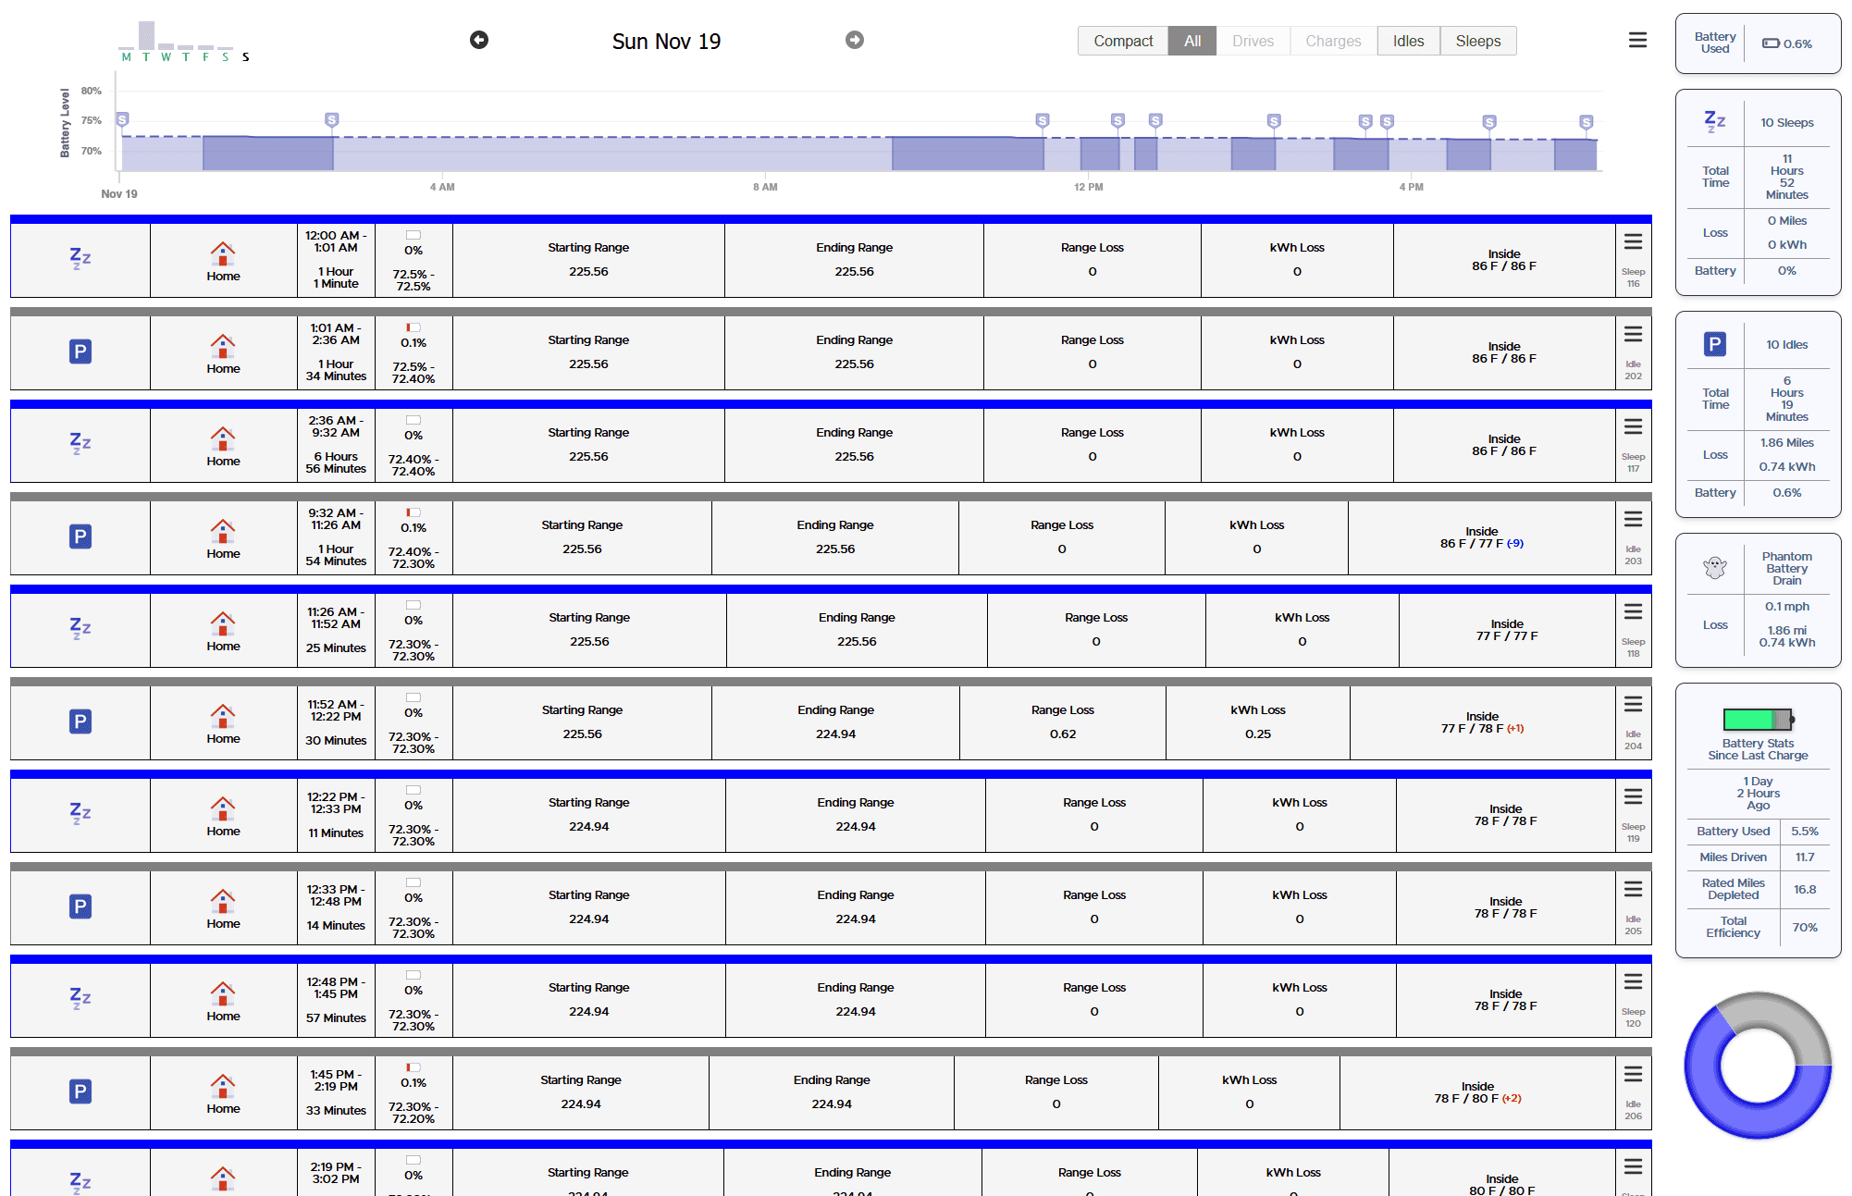Select the tallest bar in weekly mini chart
1852x1196 pixels.
[146, 35]
